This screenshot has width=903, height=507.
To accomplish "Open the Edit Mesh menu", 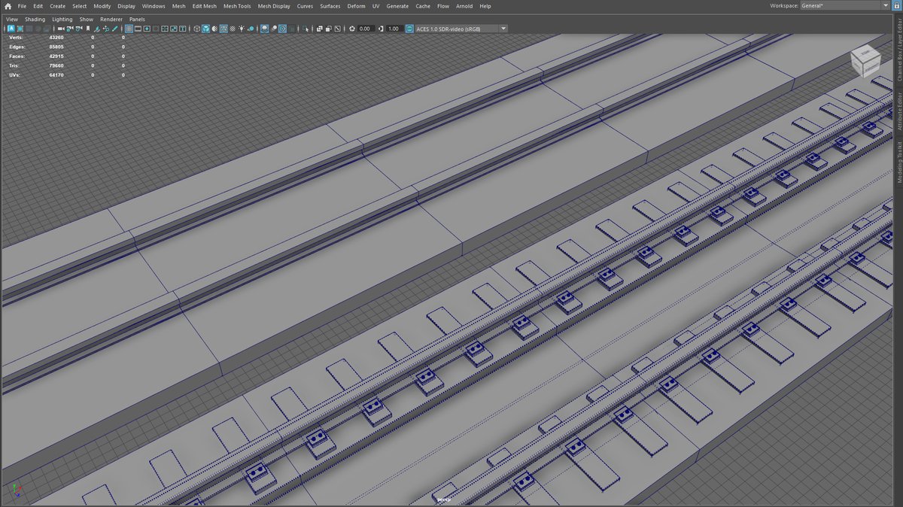I will 204,6.
